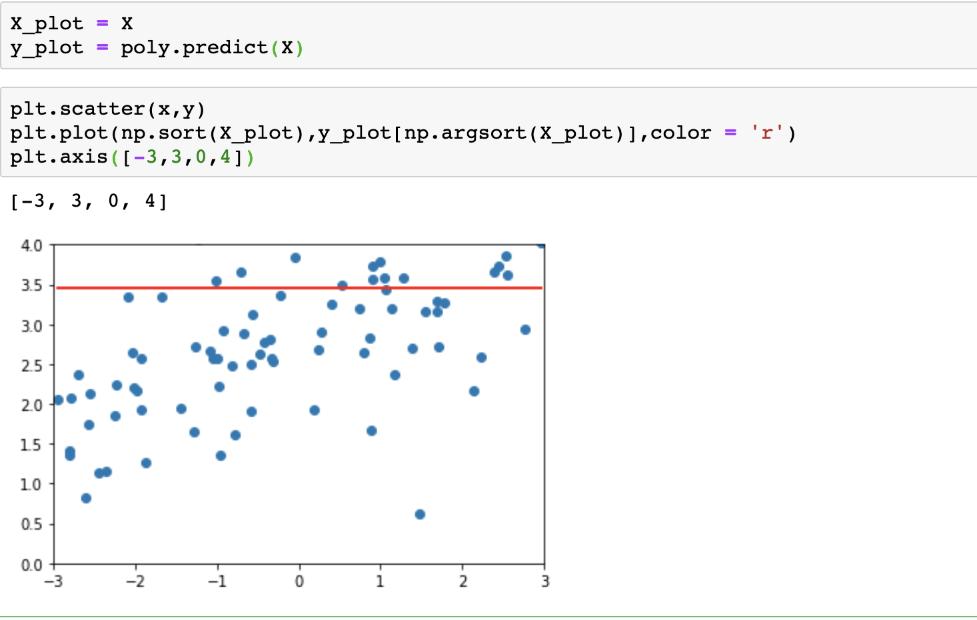Click the lowest outlier point near y 0.6
This screenshot has width=977, height=620.
tap(420, 515)
